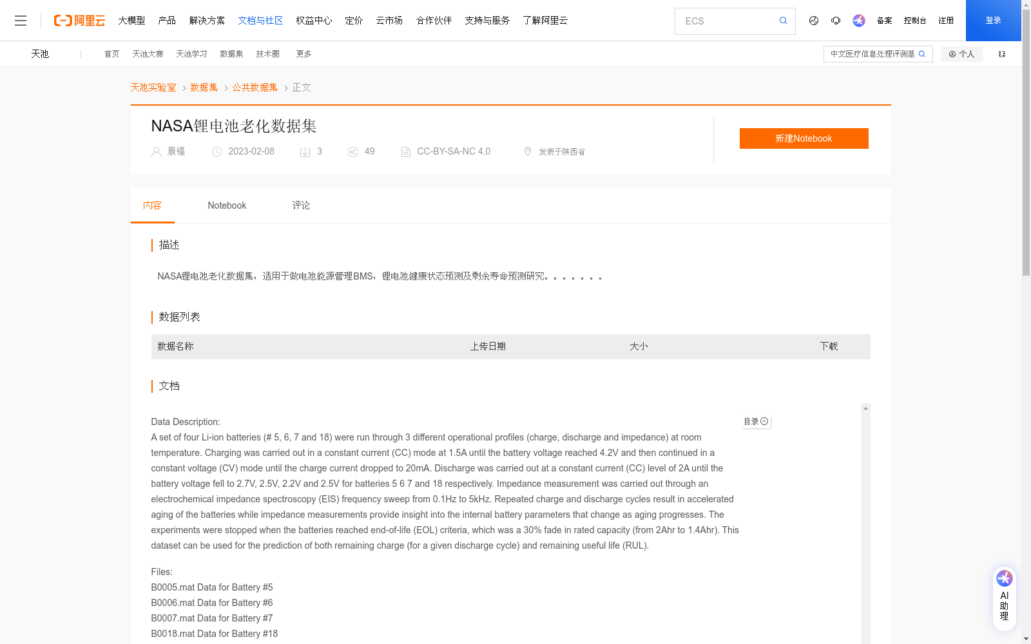Click the 天池 site title
The width and height of the screenshot is (1031, 644).
(x=40, y=54)
